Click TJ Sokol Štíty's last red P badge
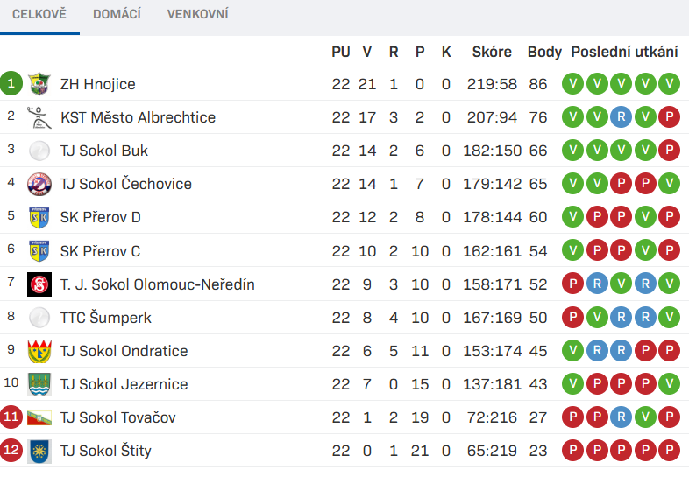The height and width of the screenshot is (477, 689). (x=669, y=451)
